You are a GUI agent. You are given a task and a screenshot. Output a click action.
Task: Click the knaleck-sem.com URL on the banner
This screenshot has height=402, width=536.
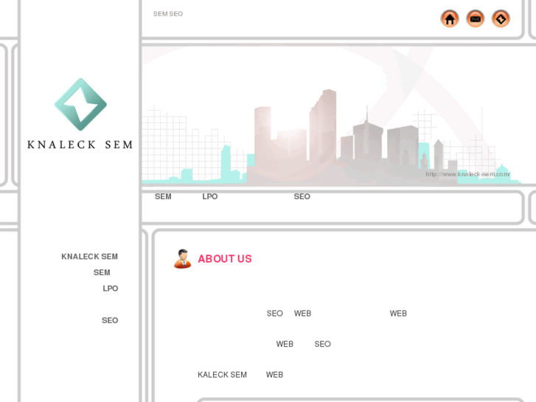coord(467,174)
